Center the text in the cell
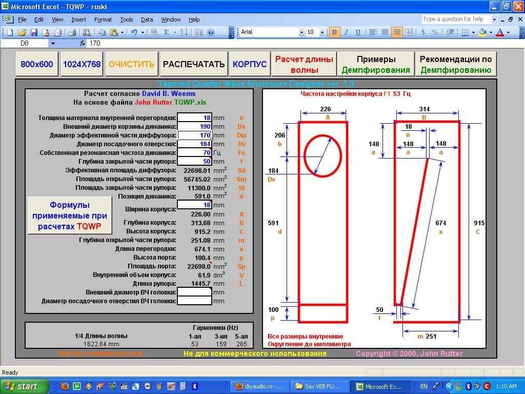The height and width of the screenshot is (394, 525). (385, 32)
